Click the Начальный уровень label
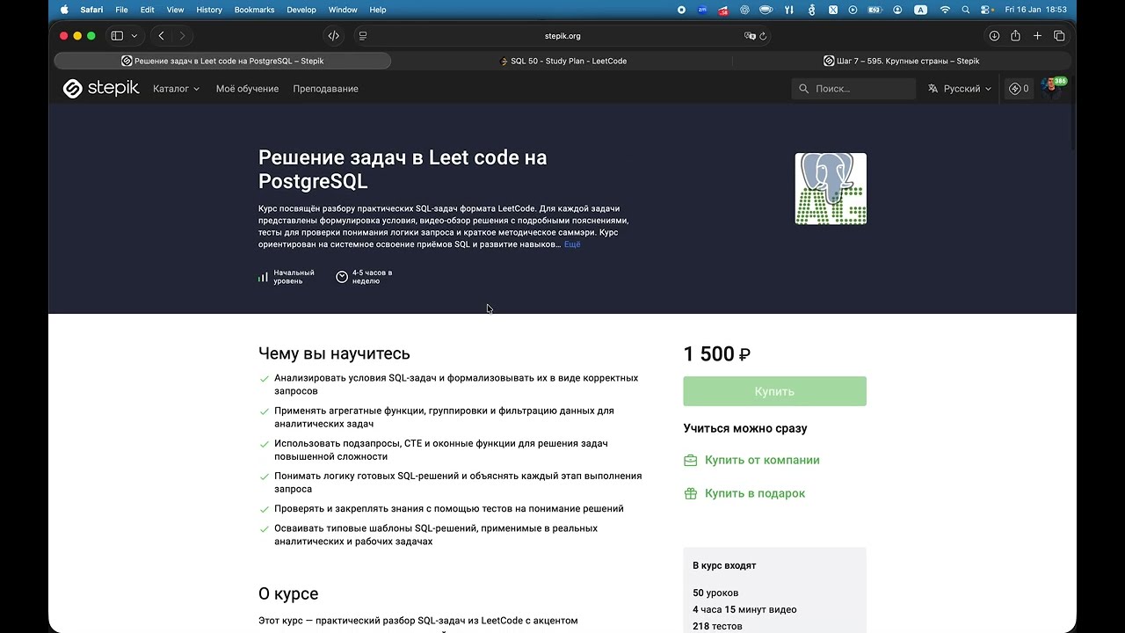 pyautogui.click(x=294, y=277)
